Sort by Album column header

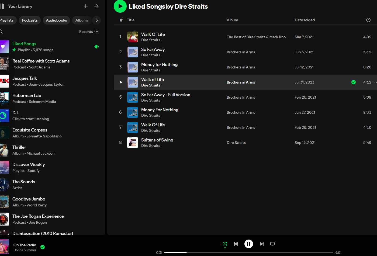(x=232, y=20)
